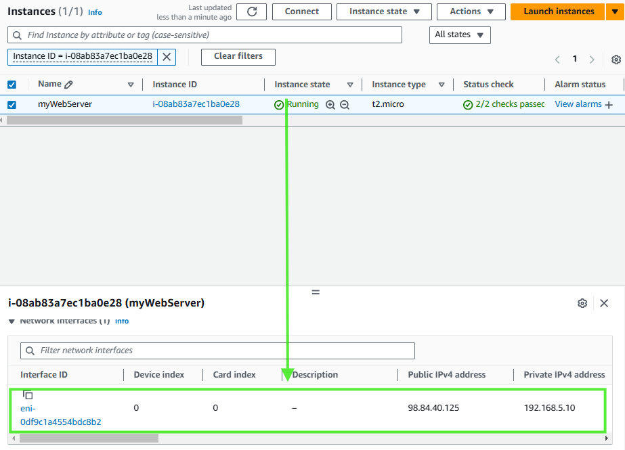Viewport: 625px width, 450px height.
Task: Open the Instance state dropdown
Action: (384, 12)
